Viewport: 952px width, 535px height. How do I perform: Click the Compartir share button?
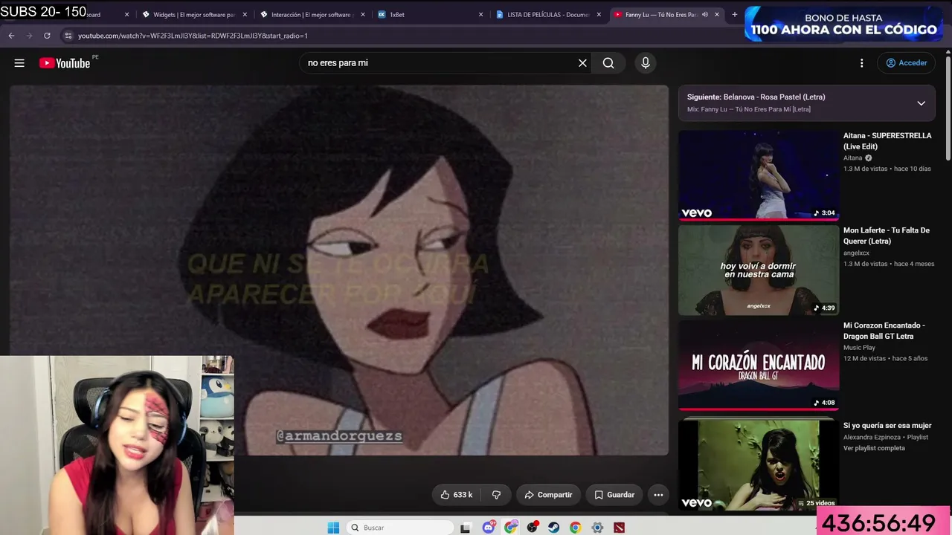point(549,495)
